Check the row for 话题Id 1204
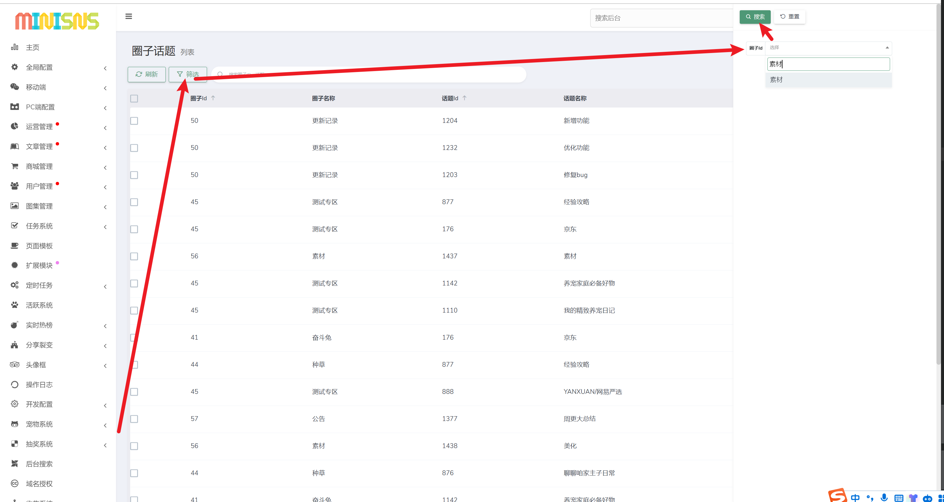The height and width of the screenshot is (502, 944). (134, 121)
